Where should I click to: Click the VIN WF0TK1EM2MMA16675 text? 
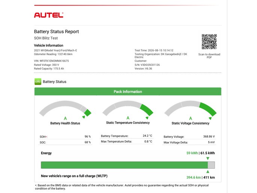51,61
